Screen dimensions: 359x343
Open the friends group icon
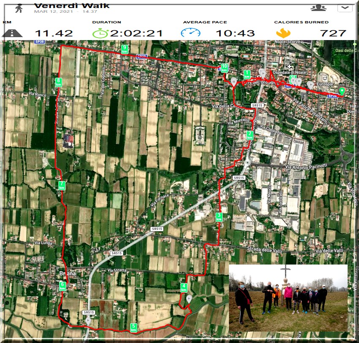pos(318,8)
